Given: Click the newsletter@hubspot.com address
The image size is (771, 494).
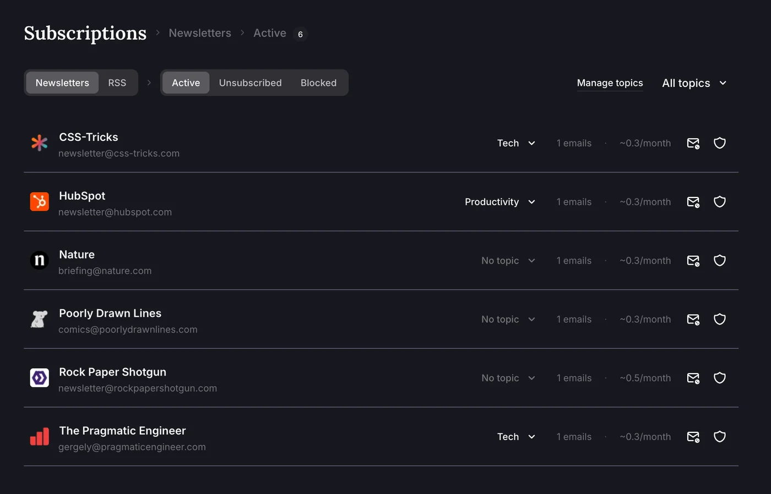Looking at the screenshot, I should [x=115, y=212].
